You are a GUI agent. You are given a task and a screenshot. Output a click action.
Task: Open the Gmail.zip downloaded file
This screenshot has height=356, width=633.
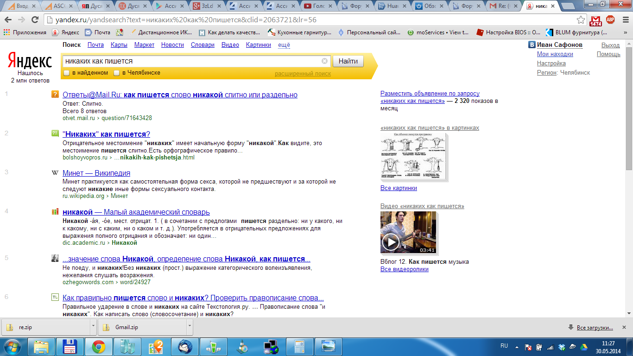point(141,327)
